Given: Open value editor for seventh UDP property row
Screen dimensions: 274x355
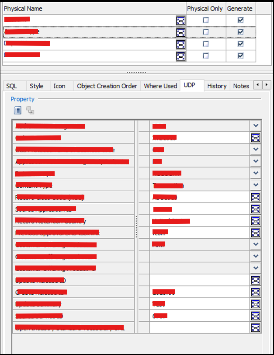Looking at the screenshot, I should coord(256,197).
